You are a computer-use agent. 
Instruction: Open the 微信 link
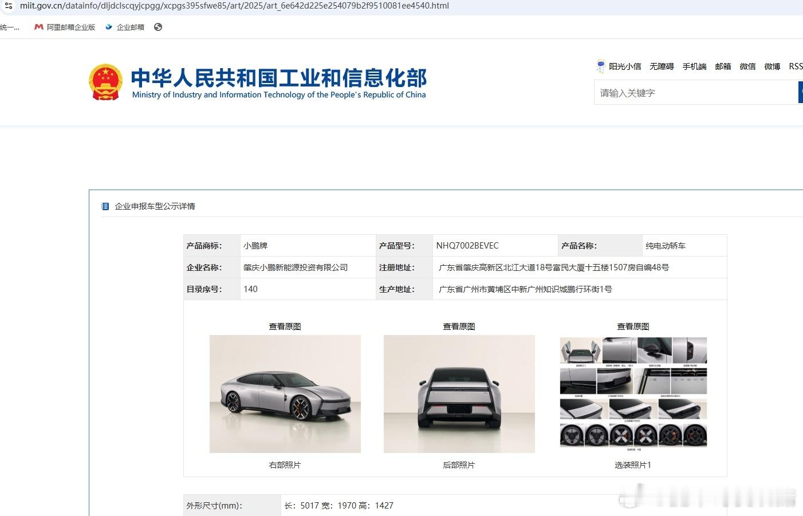click(747, 66)
